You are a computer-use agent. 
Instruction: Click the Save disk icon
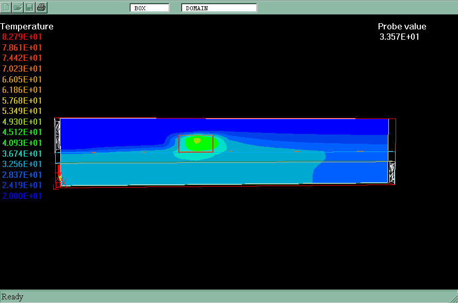pyautogui.click(x=30, y=7)
